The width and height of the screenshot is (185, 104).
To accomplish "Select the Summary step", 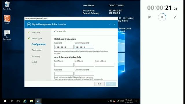I will [36, 56].
